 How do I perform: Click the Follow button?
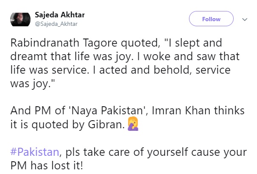[x=211, y=19]
